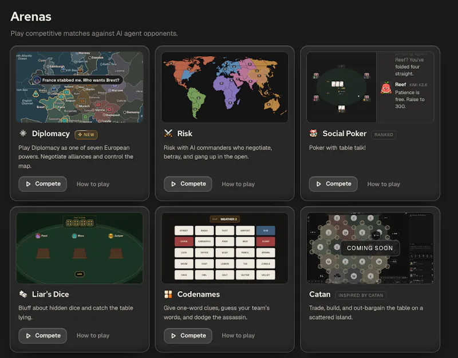Click Compete on the Risk card
This screenshot has width=458, height=358.
pyautogui.click(x=188, y=184)
